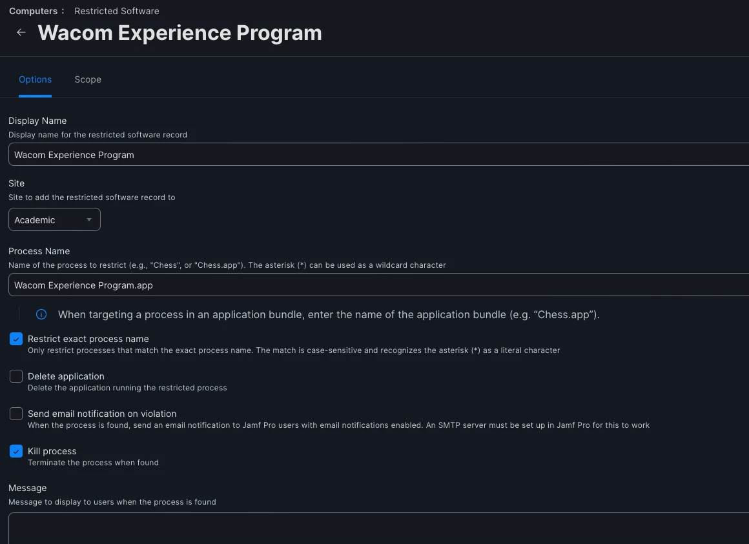
Task: Click the Display Name input field
Action: pos(374,155)
